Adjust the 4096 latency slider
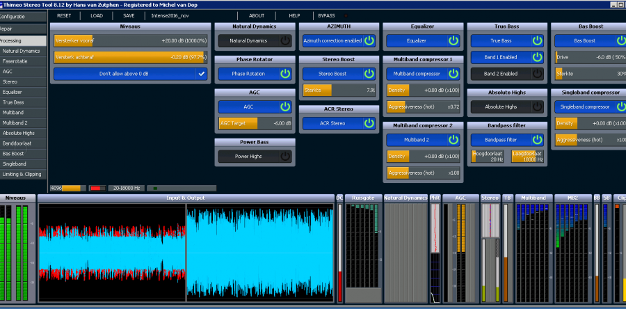Image resolution: width=626 pixels, height=309 pixels. pyautogui.click(x=68, y=188)
